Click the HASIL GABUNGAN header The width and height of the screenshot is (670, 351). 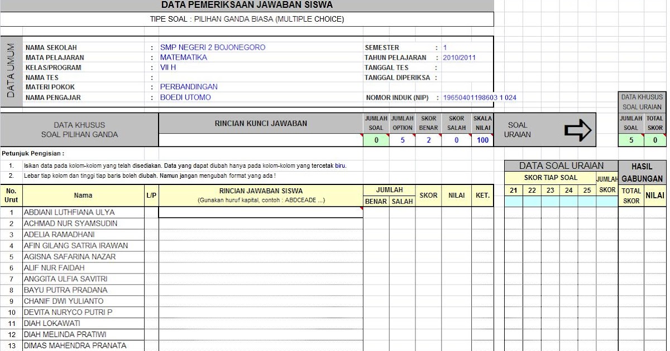[642, 173]
